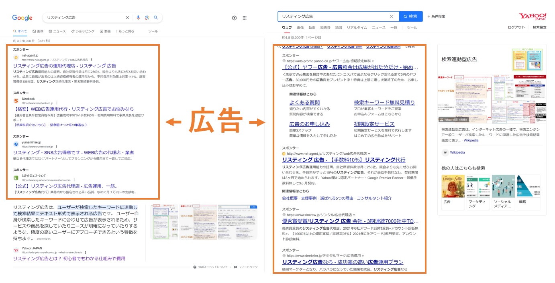555x283 pixels.
Task: Clear the Google search box with X
Action: pos(127,18)
